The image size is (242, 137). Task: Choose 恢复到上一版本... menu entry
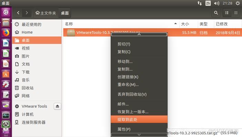click(x=139, y=112)
